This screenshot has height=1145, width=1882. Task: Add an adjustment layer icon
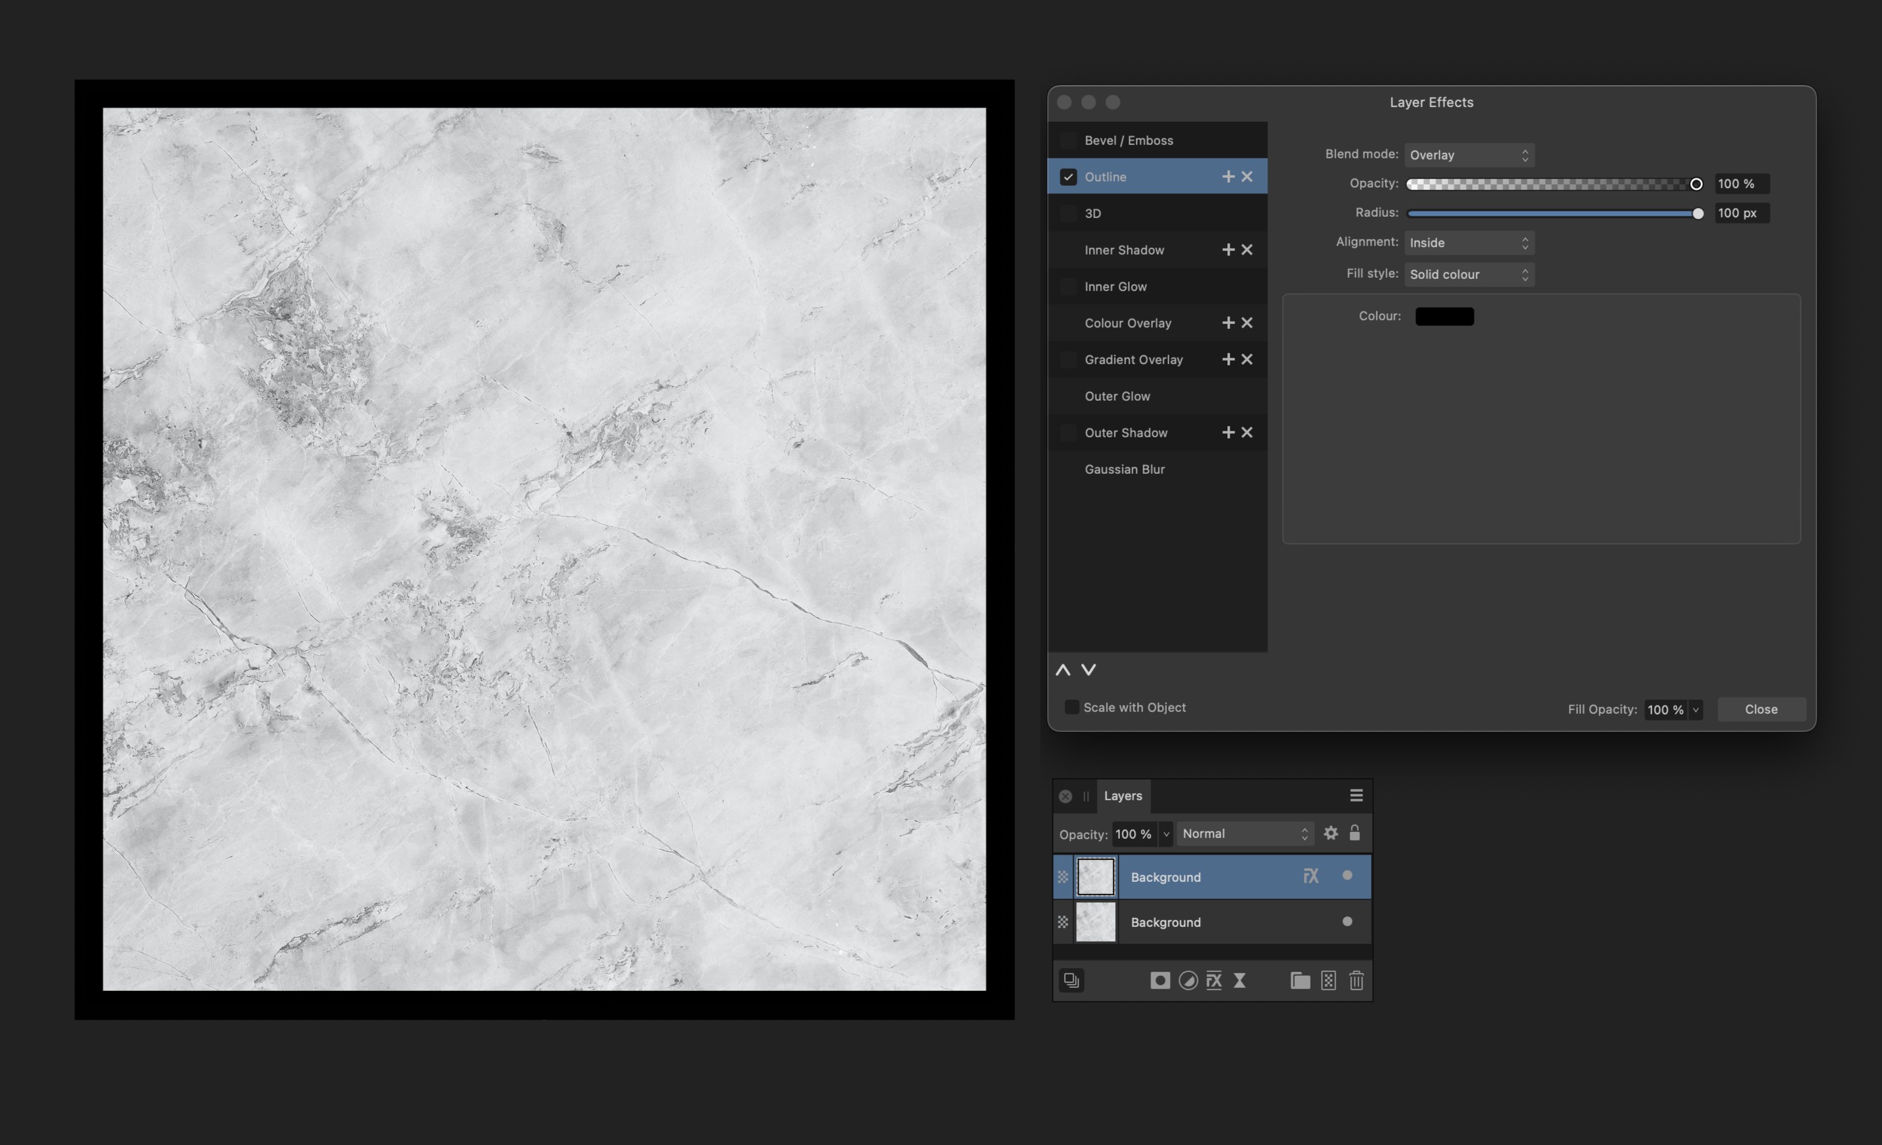(1188, 981)
